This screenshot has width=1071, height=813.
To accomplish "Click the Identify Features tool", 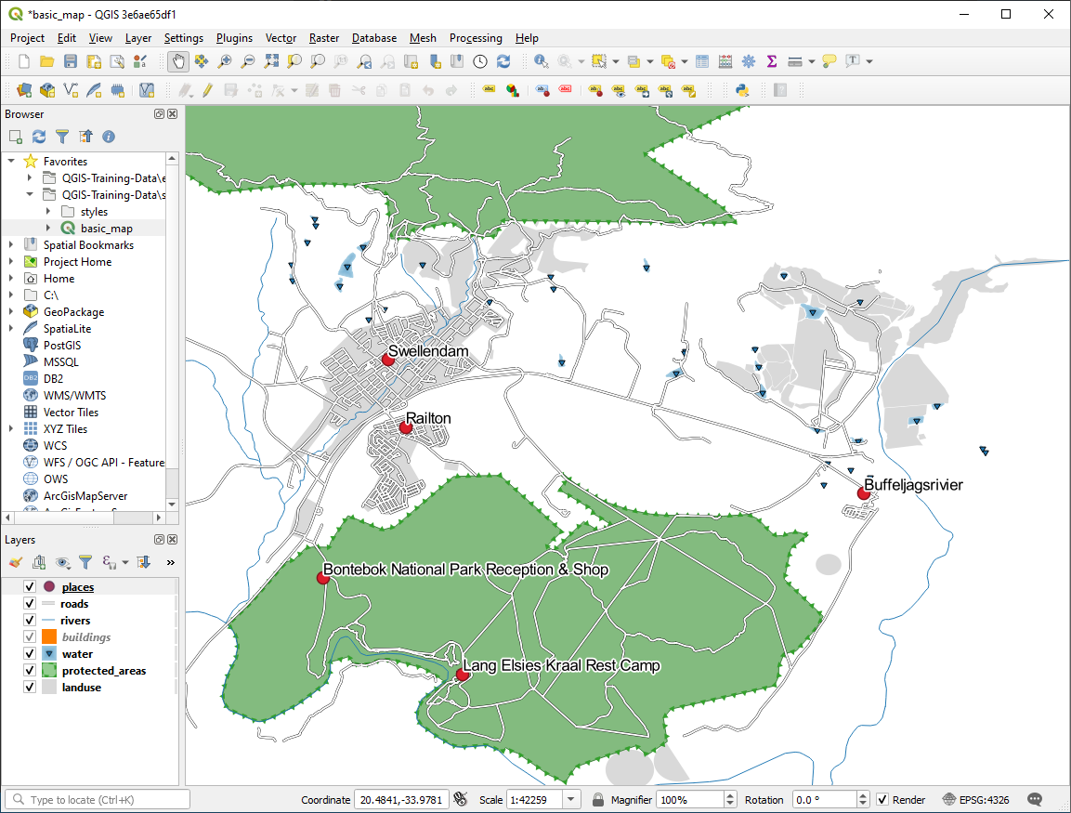I will pos(541,61).
